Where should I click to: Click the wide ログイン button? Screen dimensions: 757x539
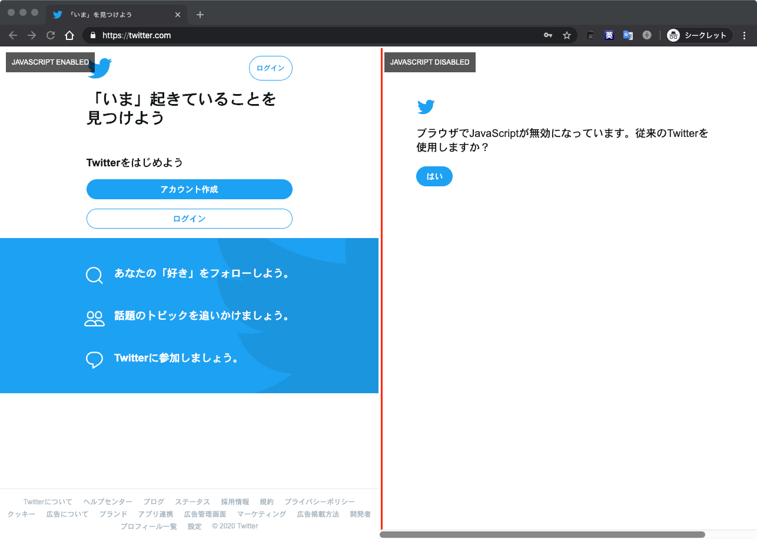pyautogui.click(x=190, y=219)
